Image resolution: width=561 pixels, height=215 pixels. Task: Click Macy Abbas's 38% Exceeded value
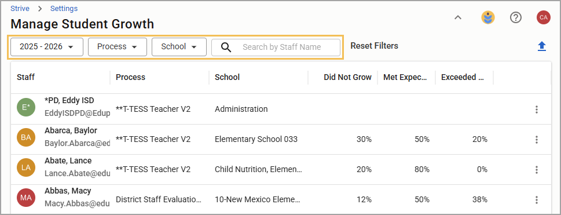tap(480, 199)
